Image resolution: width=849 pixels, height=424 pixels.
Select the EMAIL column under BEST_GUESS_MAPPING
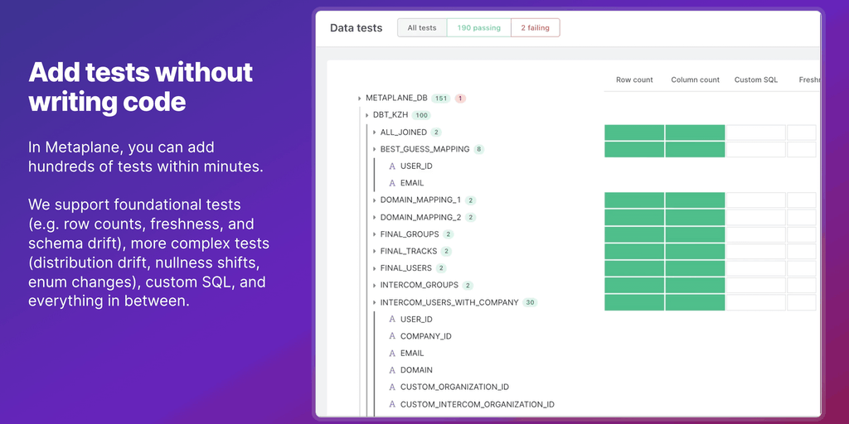coord(411,183)
